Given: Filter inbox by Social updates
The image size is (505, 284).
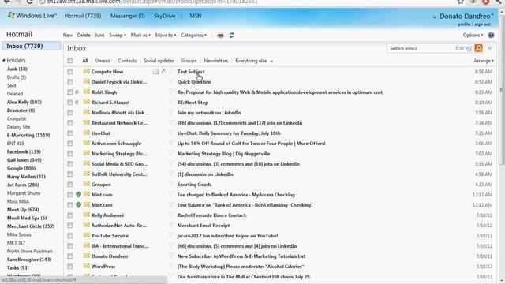Looking at the screenshot, I should pyautogui.click(x=159, y=61).
